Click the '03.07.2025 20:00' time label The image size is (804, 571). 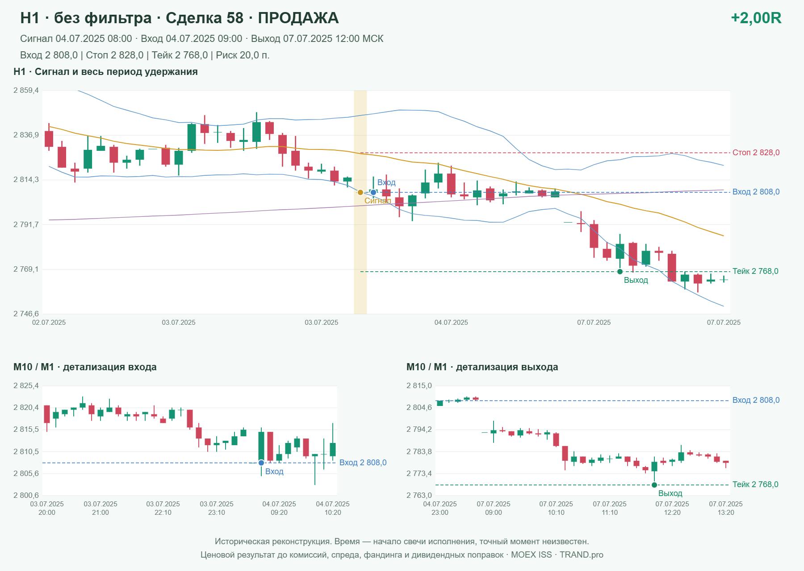coord(47,508)
